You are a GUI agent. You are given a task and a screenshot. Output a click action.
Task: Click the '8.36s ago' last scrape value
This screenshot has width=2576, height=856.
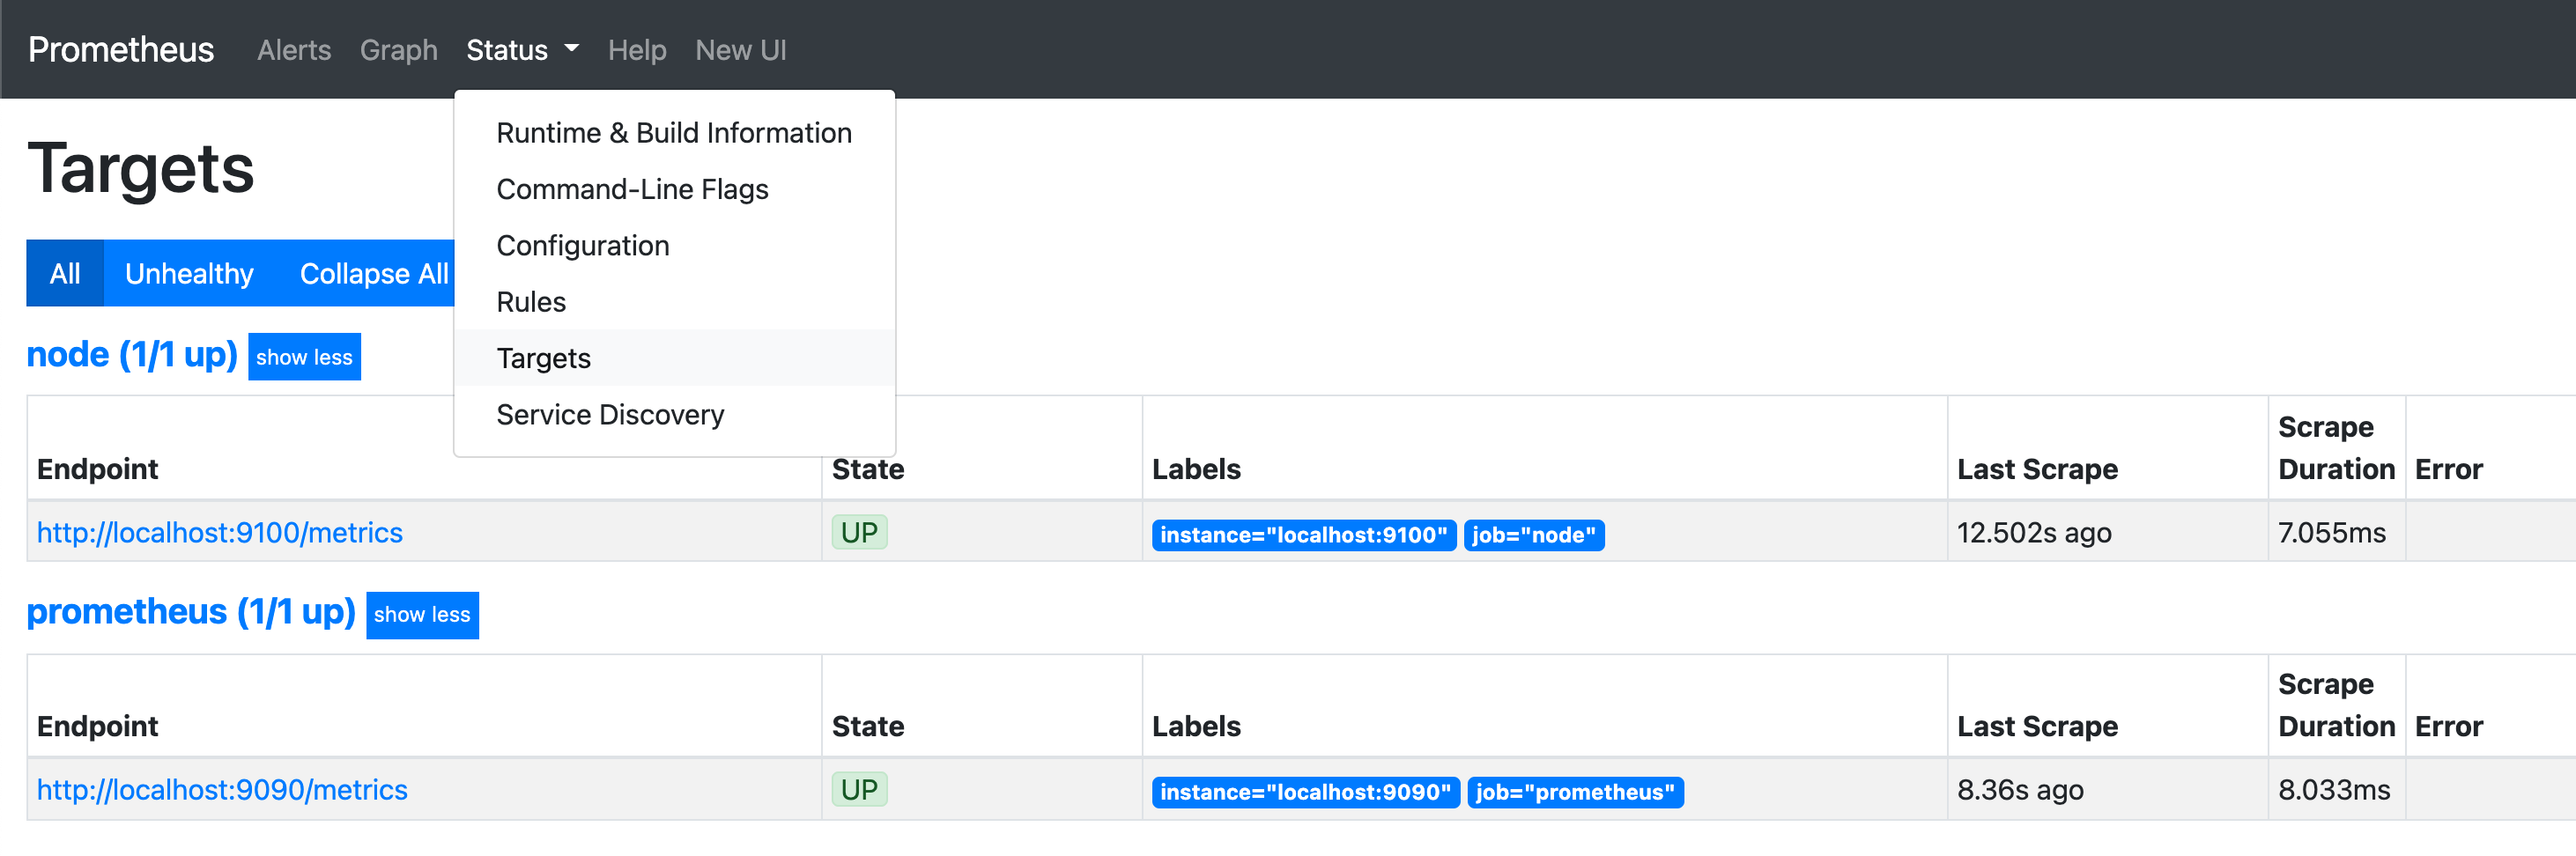tap(2020, 790)
